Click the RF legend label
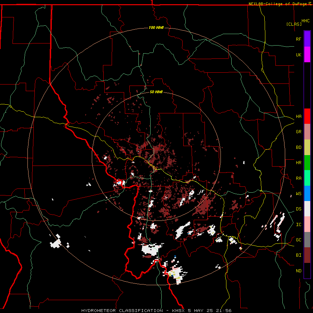 click(298, 39)
